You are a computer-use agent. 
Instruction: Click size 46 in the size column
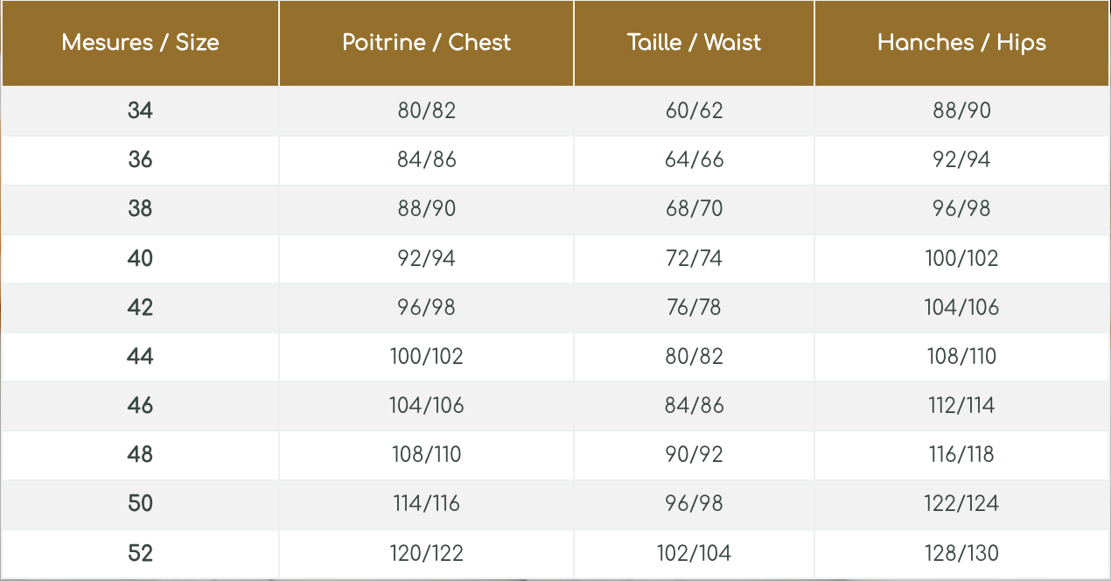click(140, 405)
